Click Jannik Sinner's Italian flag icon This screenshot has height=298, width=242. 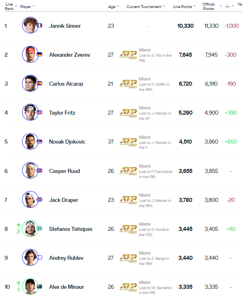(39, 25)
